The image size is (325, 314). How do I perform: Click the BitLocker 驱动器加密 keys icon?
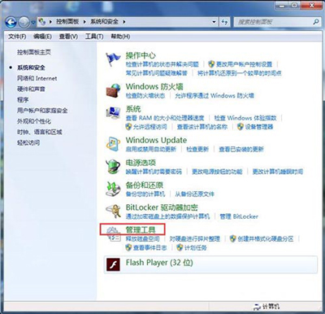(113, 212)
